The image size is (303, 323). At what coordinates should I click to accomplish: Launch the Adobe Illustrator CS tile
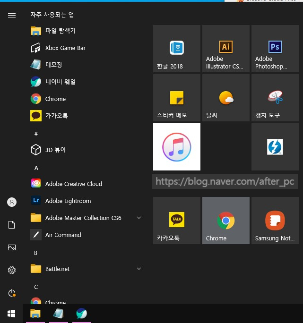[x=226, y=49]
